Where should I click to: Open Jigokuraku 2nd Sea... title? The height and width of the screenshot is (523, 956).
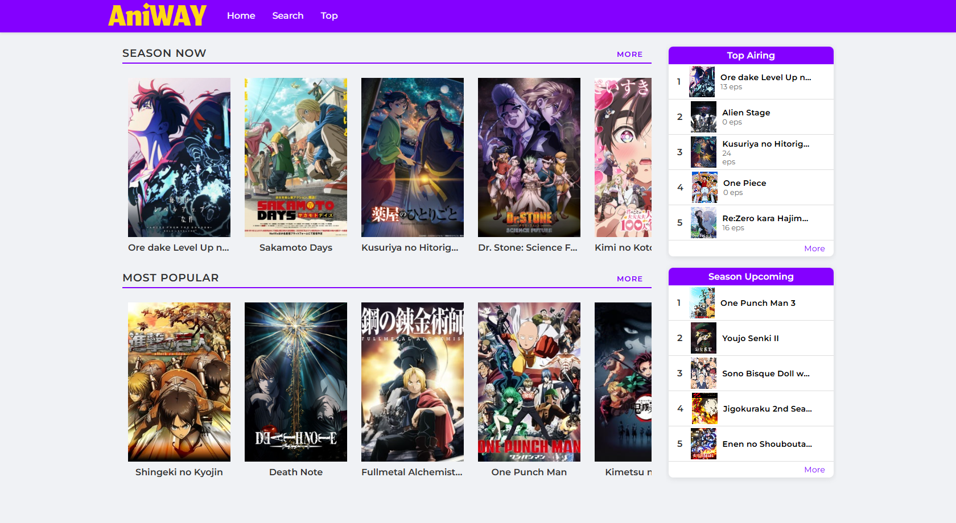pos(768,409)
